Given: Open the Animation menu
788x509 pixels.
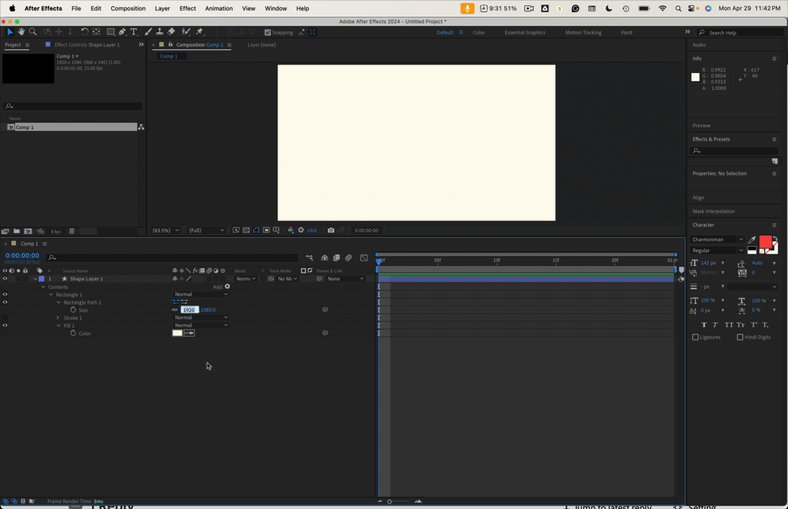Looking at the screenshot, I should point(218,8).
